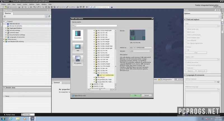Select the HMI device category
Viewport: 224px width, 121px height.
(x=78, y=48)
